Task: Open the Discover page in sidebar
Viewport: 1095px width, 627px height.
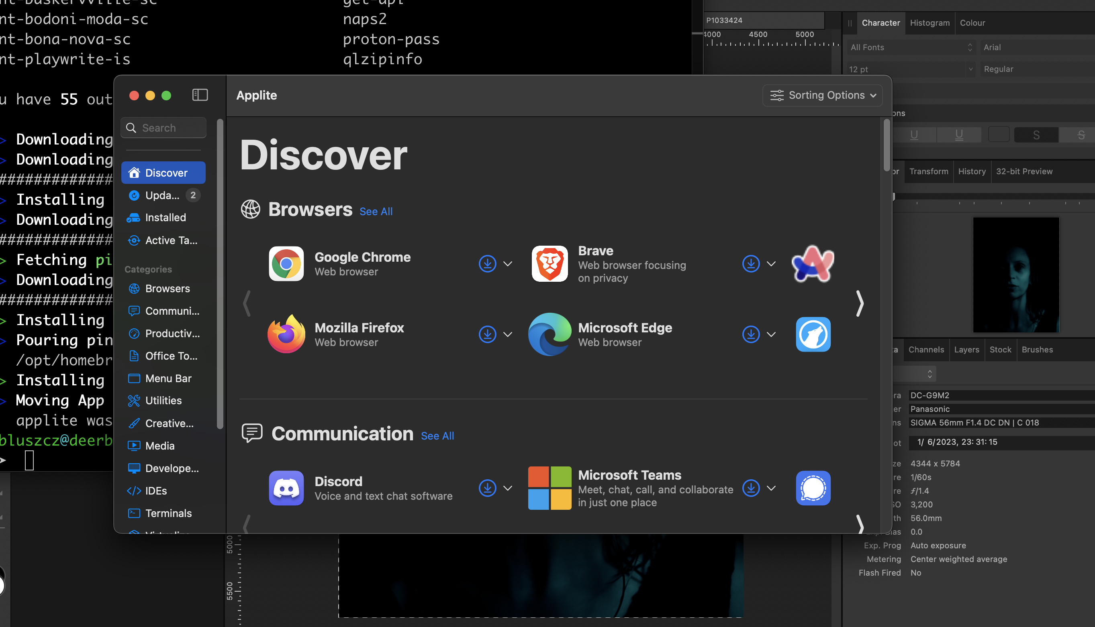Action: 163,173
